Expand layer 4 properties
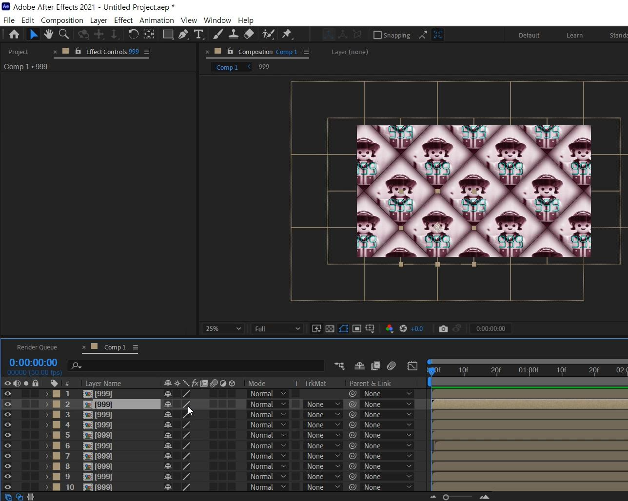Image resolution: width=628 pixels, height=501 pixels. [47, 425]
